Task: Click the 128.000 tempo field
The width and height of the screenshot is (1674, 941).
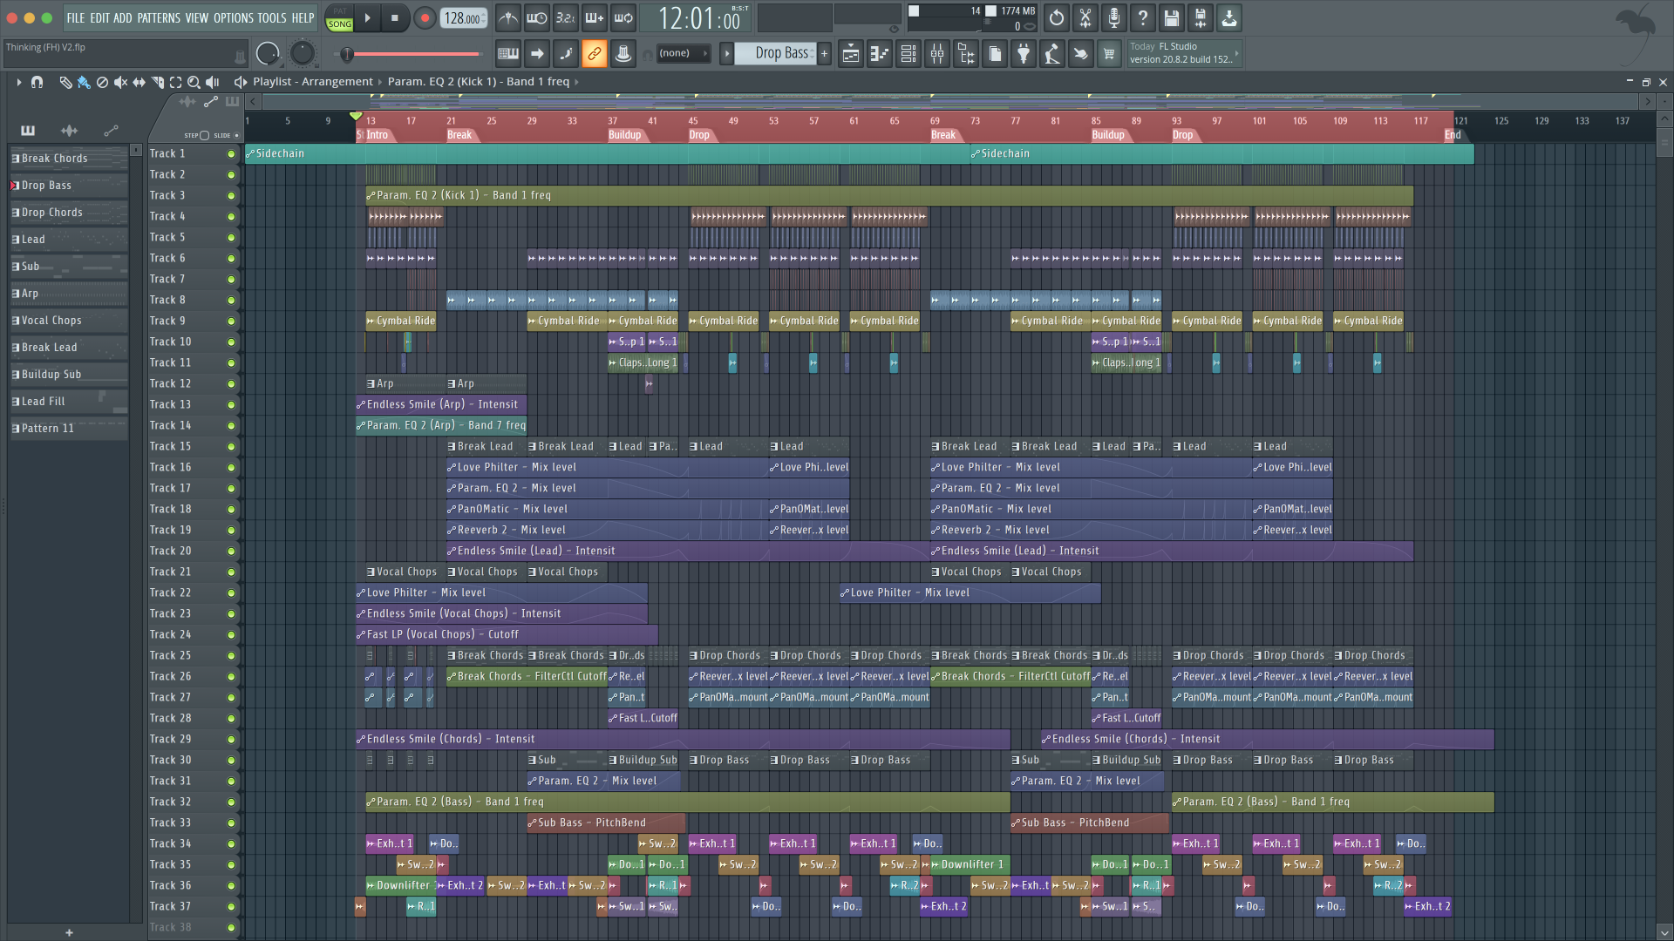Action: (x=464, y=17)
